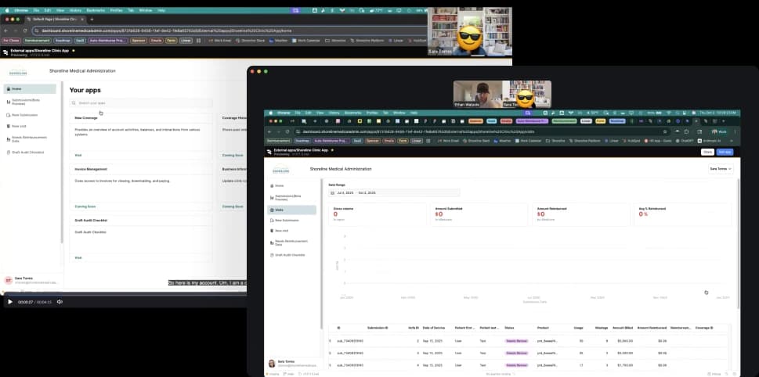Open a new tab in back browser window
The width and height of the screenshot is (759, 377).
coord(92,20)
